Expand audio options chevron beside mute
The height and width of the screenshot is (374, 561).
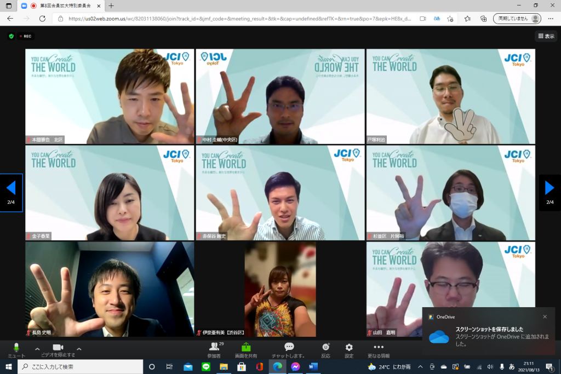click(37, 349)
